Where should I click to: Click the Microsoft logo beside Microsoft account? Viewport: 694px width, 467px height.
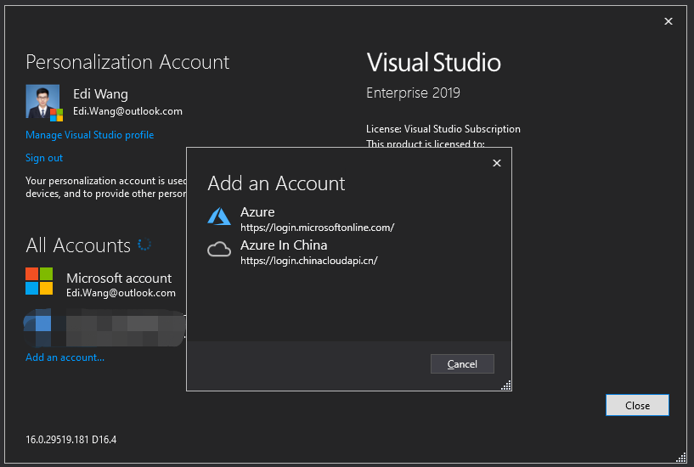tap(39, 281)
